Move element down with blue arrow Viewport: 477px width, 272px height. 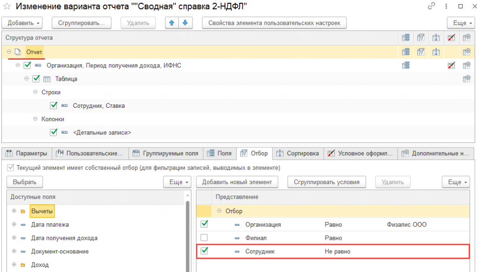click(185, 23)
